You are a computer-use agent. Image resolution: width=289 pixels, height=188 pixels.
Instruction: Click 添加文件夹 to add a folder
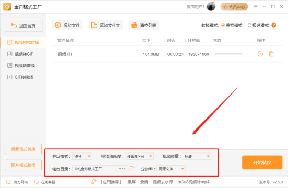pos(106,25)
